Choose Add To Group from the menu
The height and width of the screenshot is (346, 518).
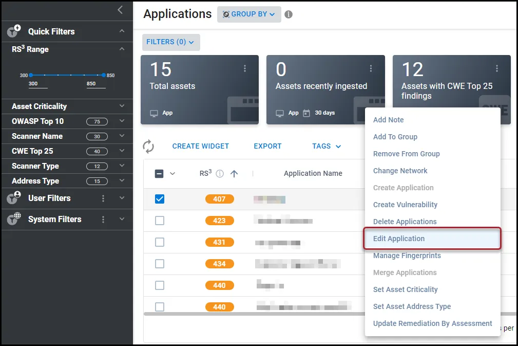(432, 137)
